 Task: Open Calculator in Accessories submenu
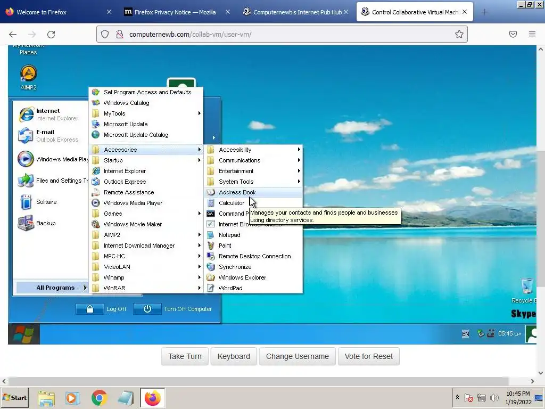point(253,203)
